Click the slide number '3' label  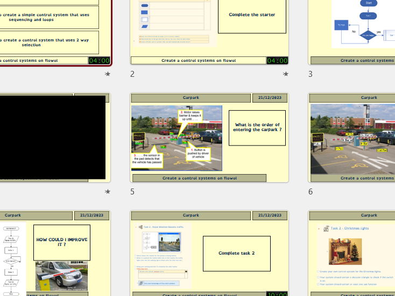click(311, 74)
